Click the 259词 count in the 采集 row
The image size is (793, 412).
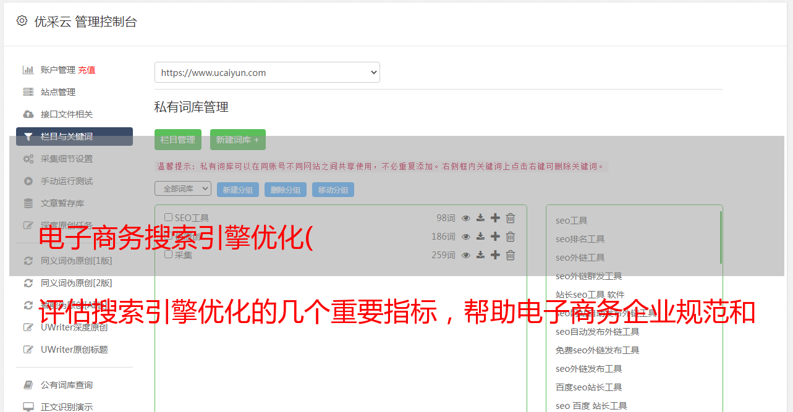click(443, 255)
